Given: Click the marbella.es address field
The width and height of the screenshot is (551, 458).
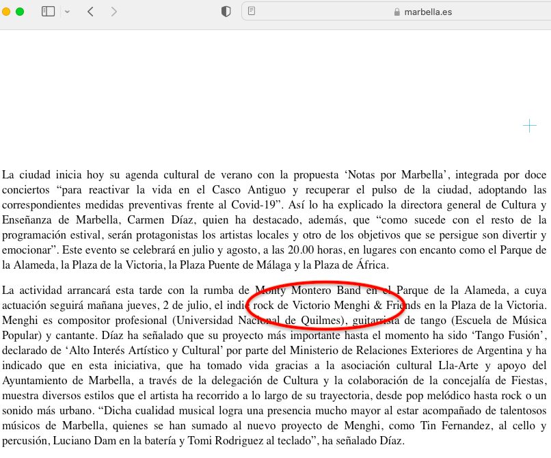Looking at the screenshot, I should pyautogui.click(x=397, y=12).
